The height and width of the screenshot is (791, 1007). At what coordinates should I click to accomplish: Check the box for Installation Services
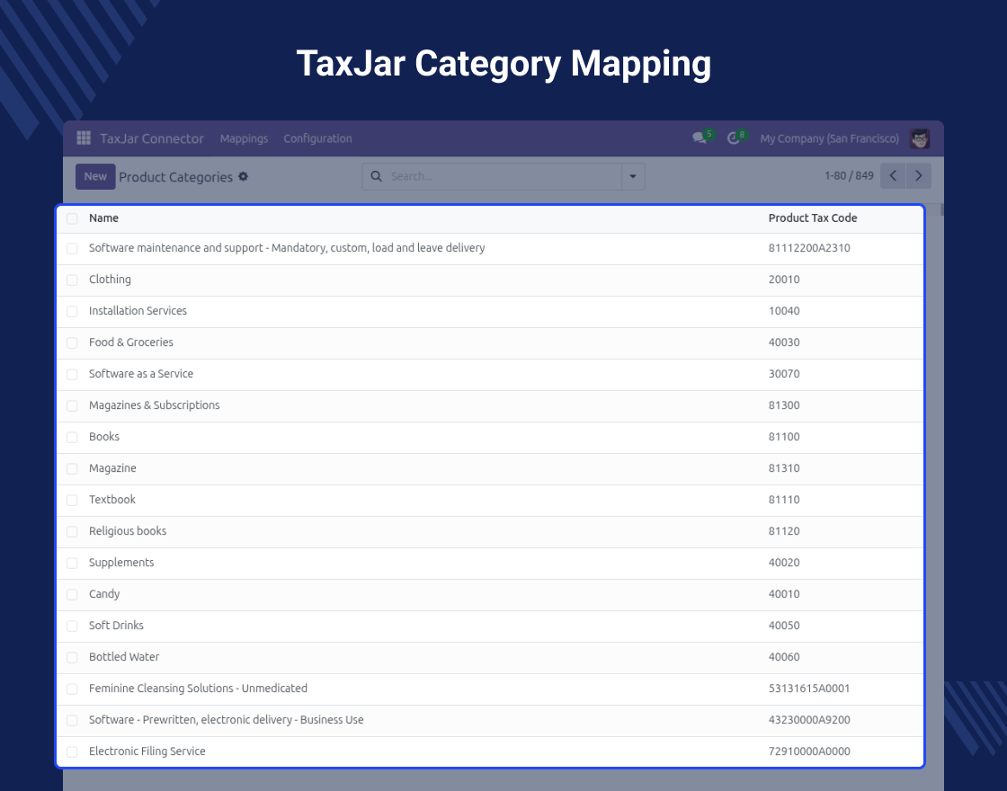coord(72,311)
